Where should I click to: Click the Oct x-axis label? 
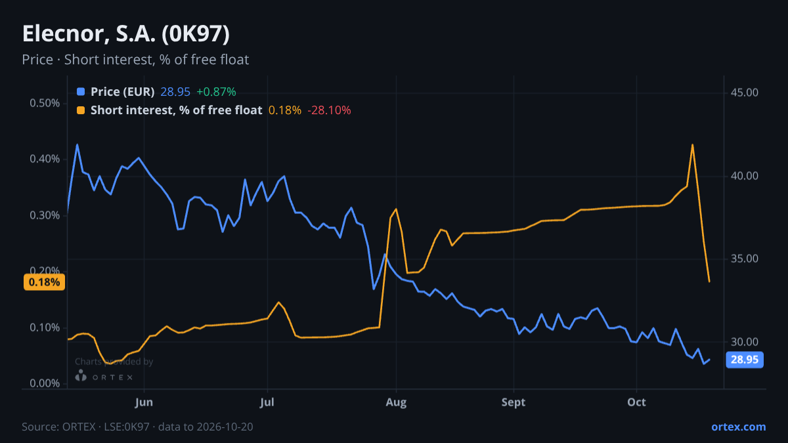pyautogui.click(x=636, y=402)
